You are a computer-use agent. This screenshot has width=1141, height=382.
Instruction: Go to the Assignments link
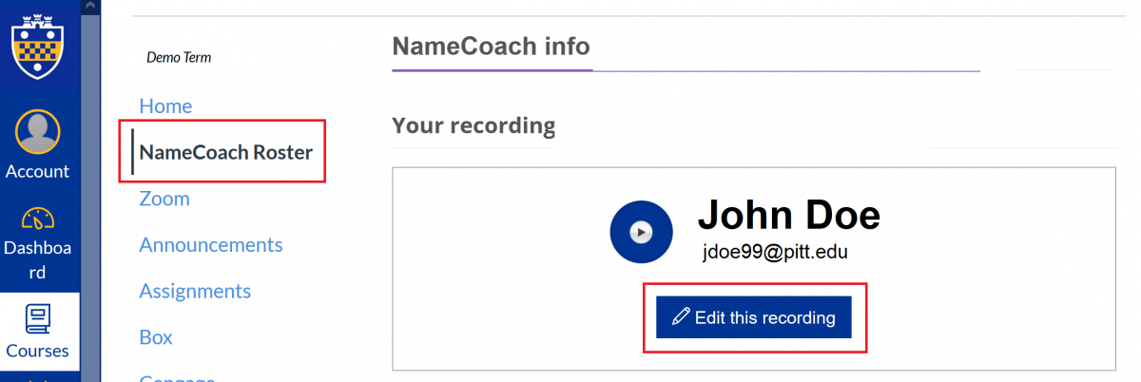point(195,291)
